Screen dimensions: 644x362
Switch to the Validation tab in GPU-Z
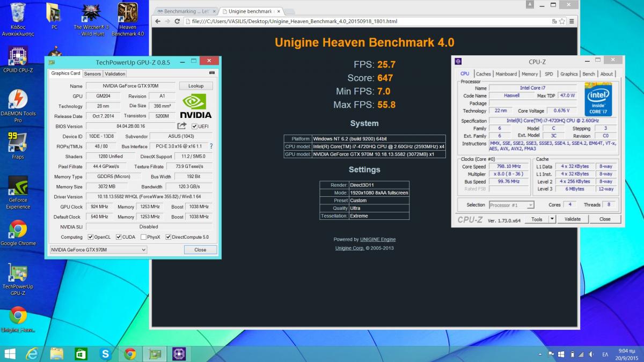point(115,73)
